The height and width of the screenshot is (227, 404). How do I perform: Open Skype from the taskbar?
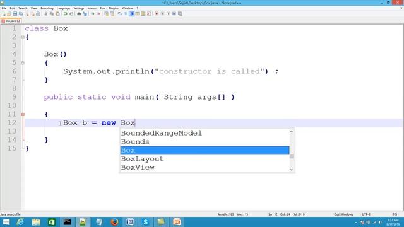click(x=146, y=222)
